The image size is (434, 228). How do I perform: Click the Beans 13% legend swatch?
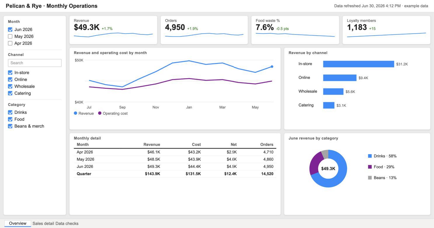370,178
